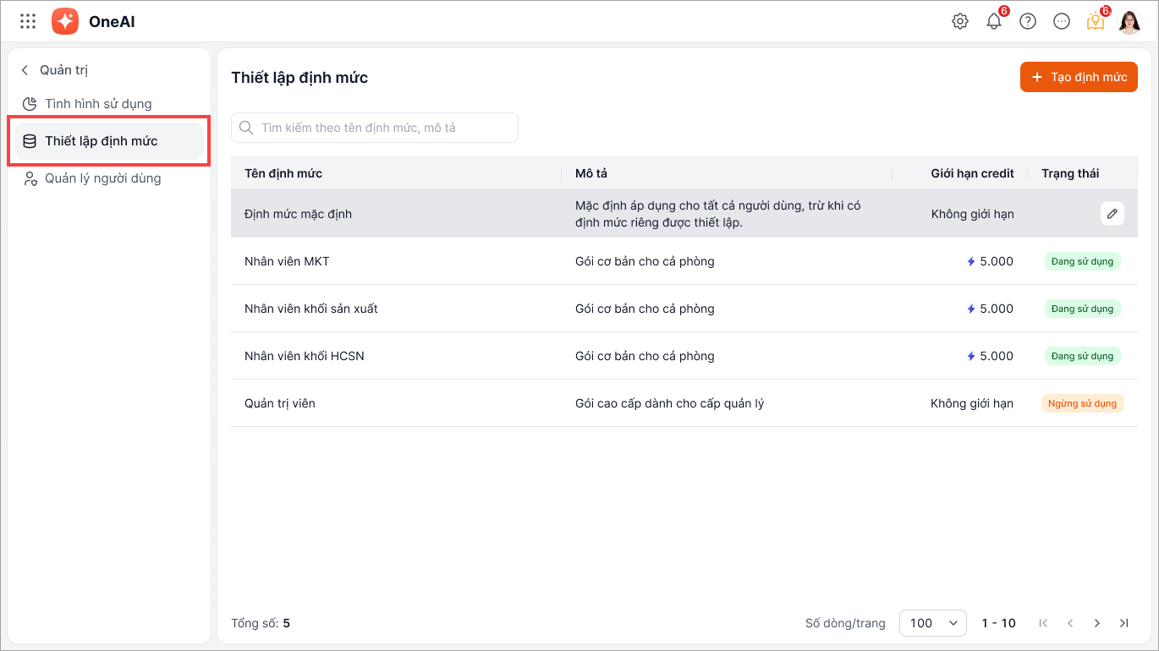Open the settings gear icon
Viewport: 1159px width, 651px height.
[960, 22]
